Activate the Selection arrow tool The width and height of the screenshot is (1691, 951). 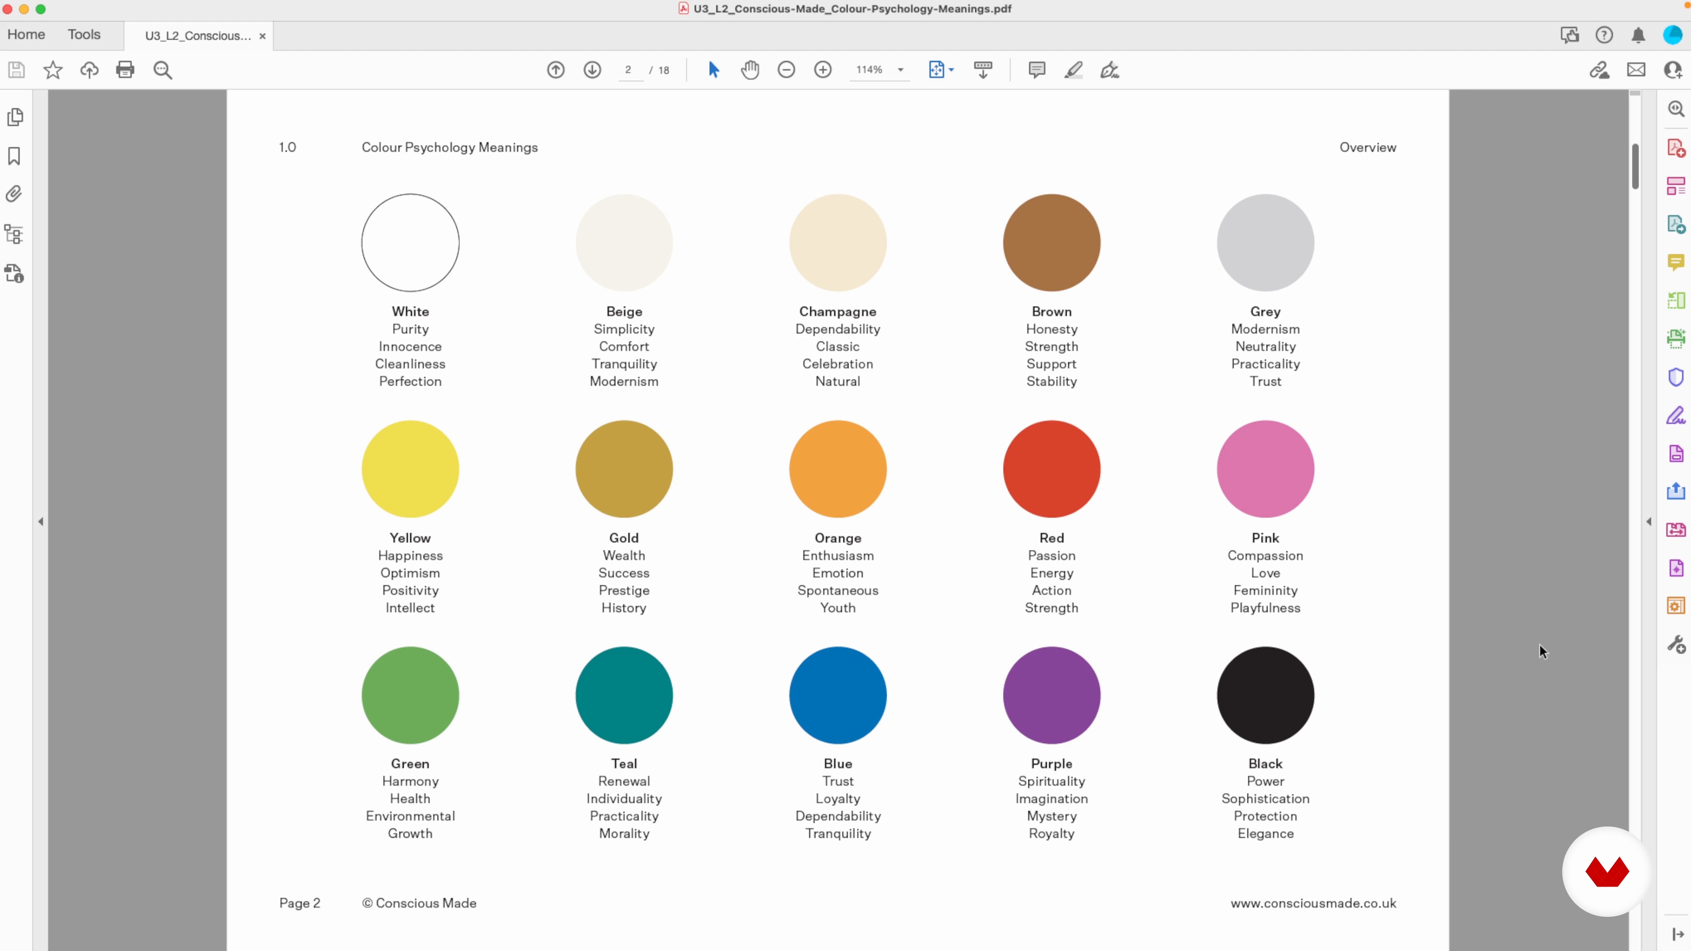[x=714, y=70]
